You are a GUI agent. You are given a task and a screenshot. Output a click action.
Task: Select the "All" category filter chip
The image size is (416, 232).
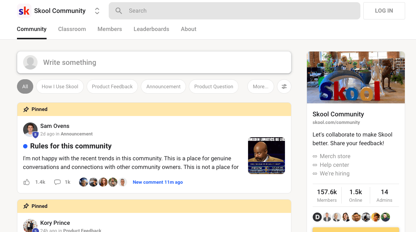coord(25,86)
